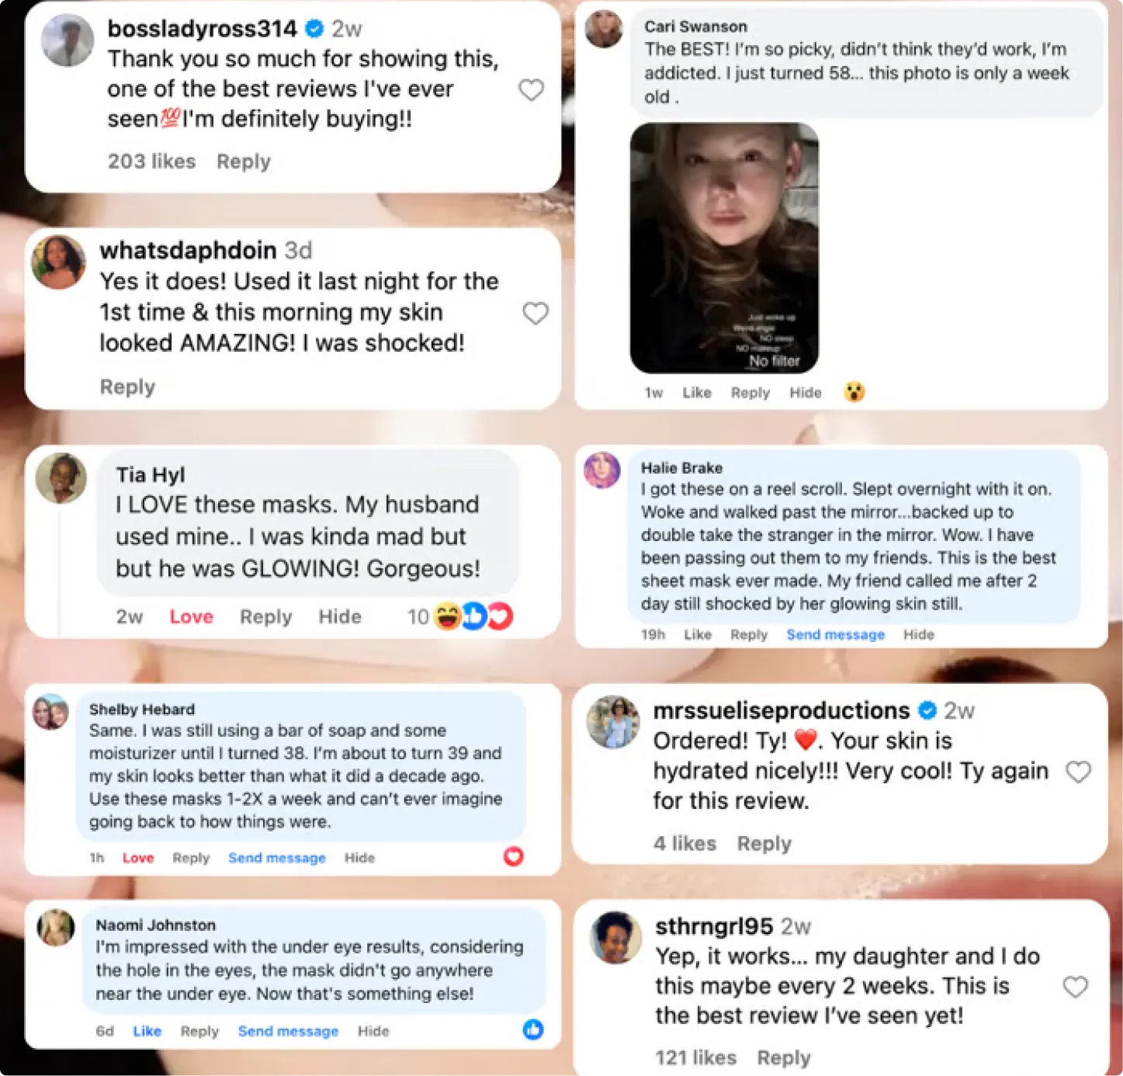Click Reply under sthrngrl95's comment
This screenshot has width=1123, height=1076.
[x=783, y=1057]
